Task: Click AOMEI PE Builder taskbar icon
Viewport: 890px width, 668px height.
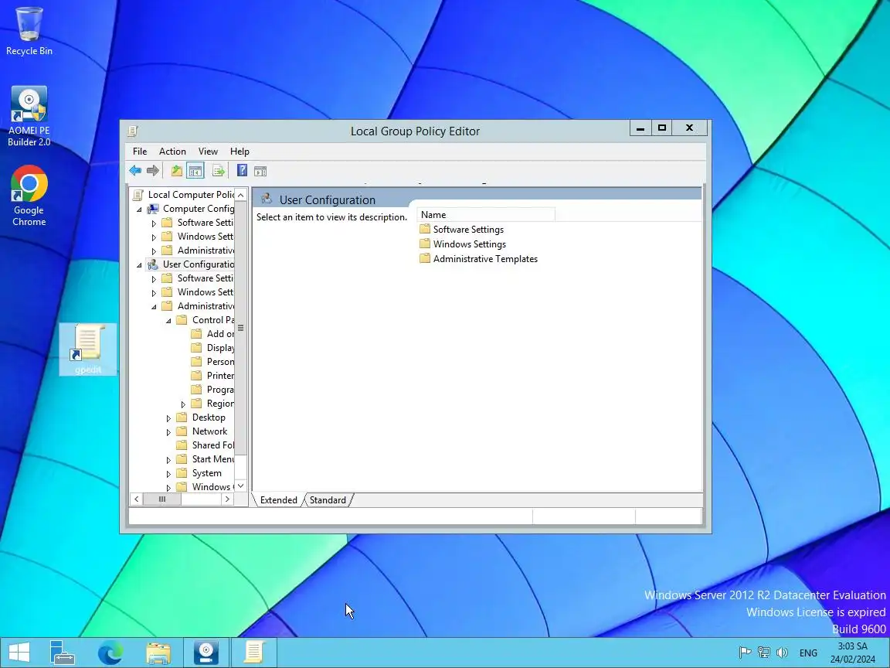Action: [x=206, y=652]
